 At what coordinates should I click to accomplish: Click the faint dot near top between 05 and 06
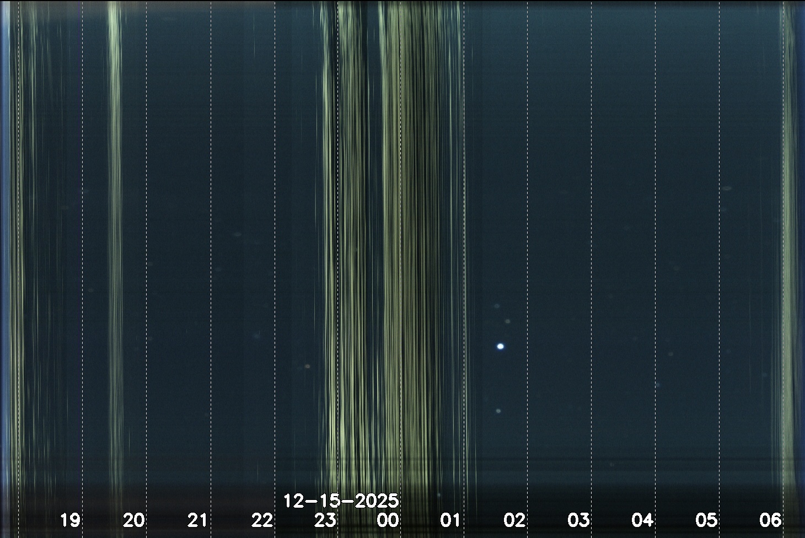tap(727, 189)
